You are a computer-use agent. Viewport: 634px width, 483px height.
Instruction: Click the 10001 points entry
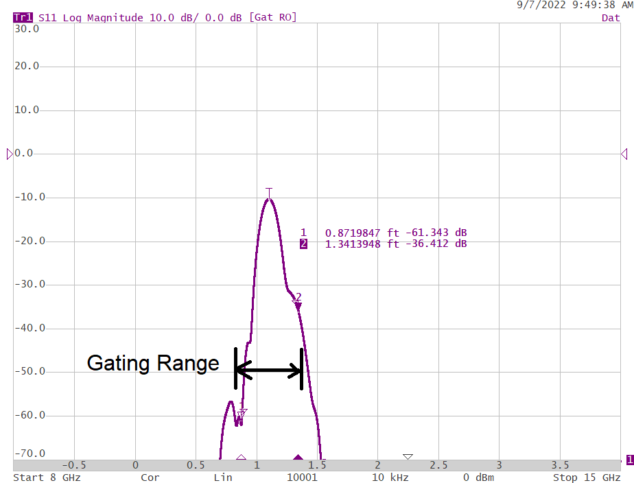[302, 478]
